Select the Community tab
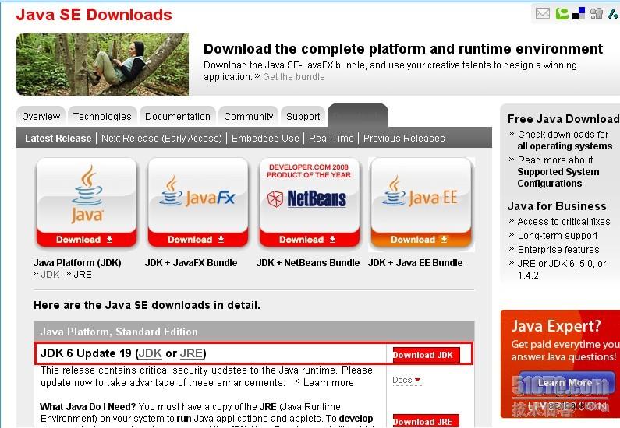This screenshot has width=620, height=428. 248,117
